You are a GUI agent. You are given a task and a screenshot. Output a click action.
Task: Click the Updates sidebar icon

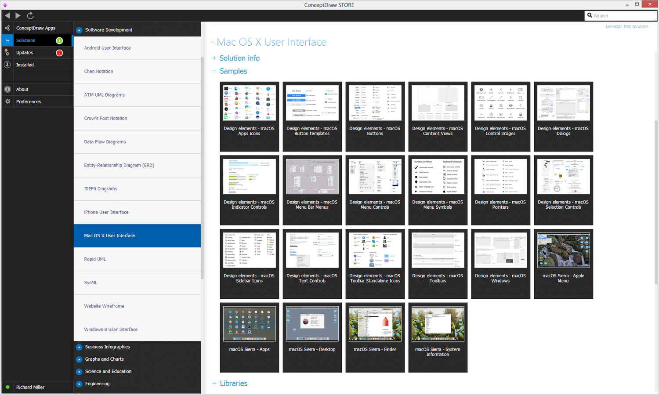click(7, 52)
